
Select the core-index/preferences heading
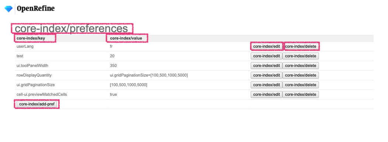[71, 28]
